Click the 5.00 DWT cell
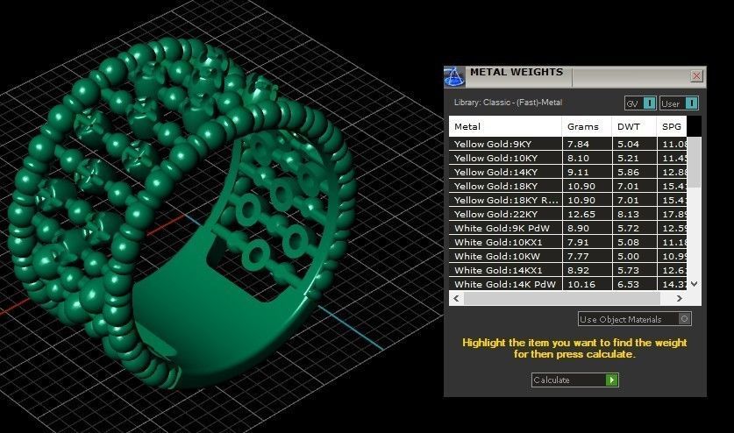Viewport: 734px width, 433px height. (x=634, y=256)
